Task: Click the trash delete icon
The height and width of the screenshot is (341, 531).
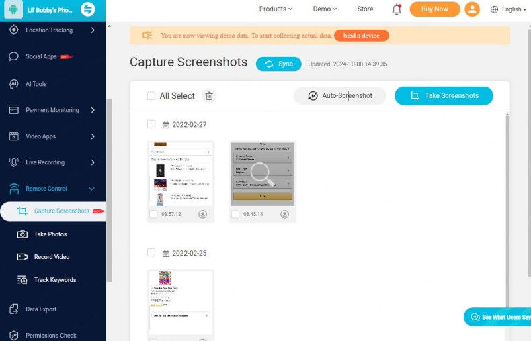Action: (209, 96)
